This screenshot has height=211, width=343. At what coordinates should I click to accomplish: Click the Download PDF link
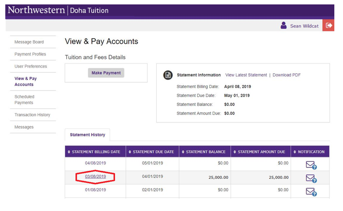point(286,75)
